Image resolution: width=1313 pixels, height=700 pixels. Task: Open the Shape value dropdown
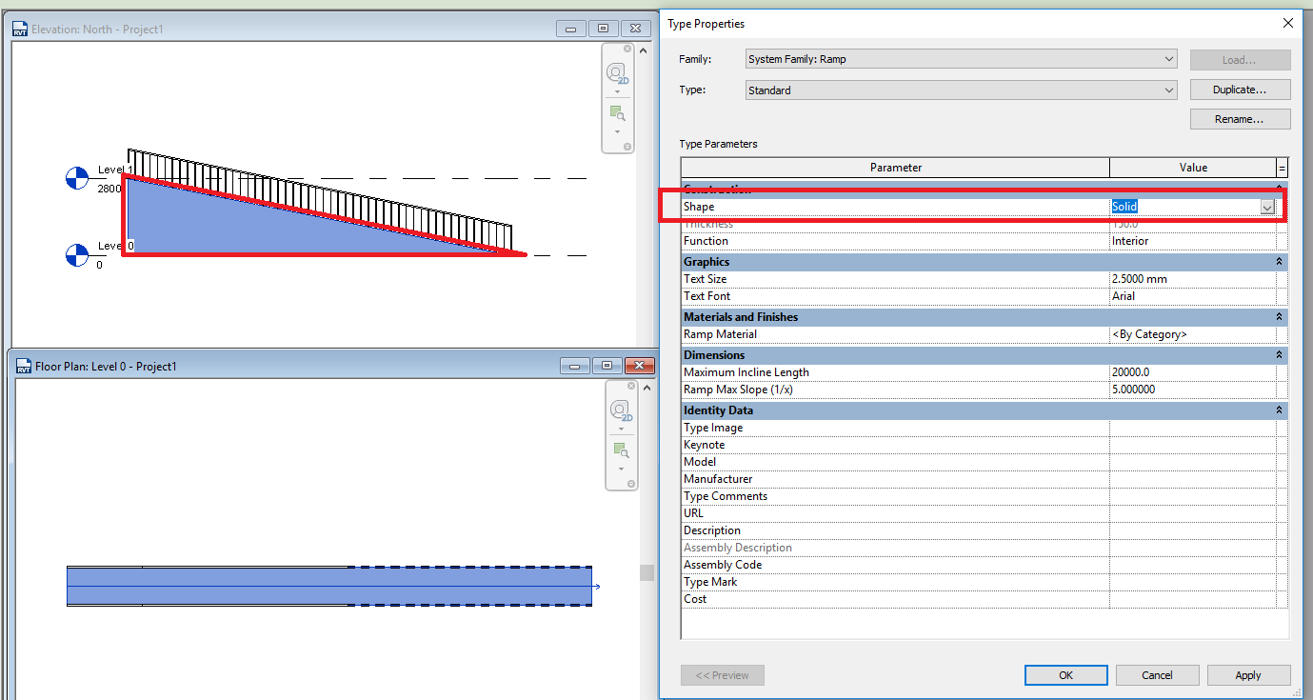coord(1267,207)
